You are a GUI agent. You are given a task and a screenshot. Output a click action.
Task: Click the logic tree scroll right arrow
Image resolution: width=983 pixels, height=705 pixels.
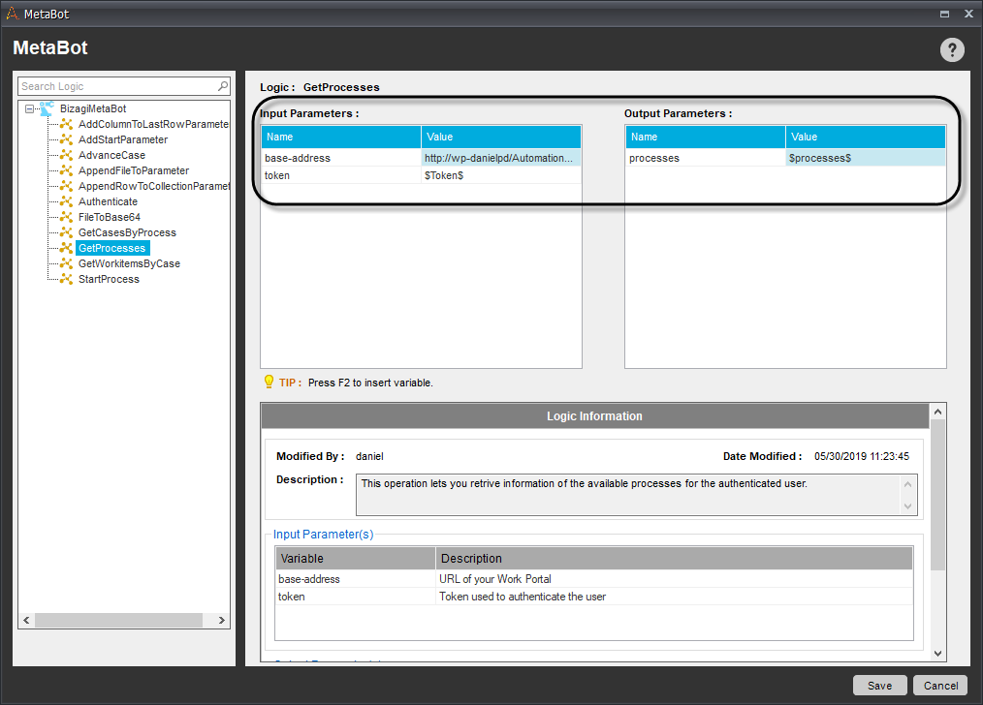coord(221,620)
